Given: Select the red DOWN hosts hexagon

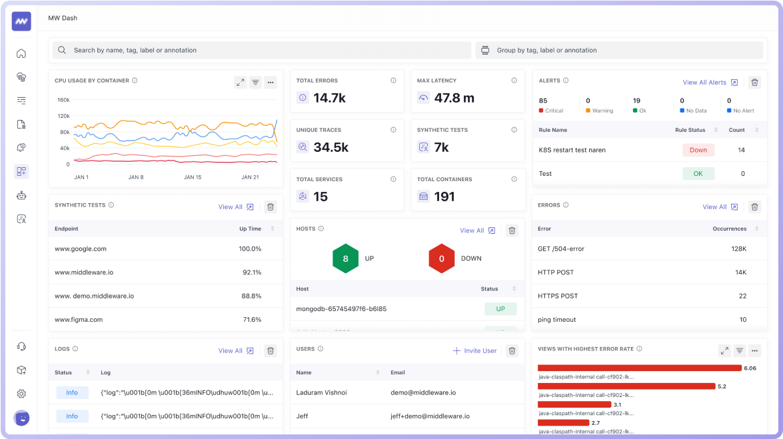Looking at the screenshot, I should click(x=441, y=258).
